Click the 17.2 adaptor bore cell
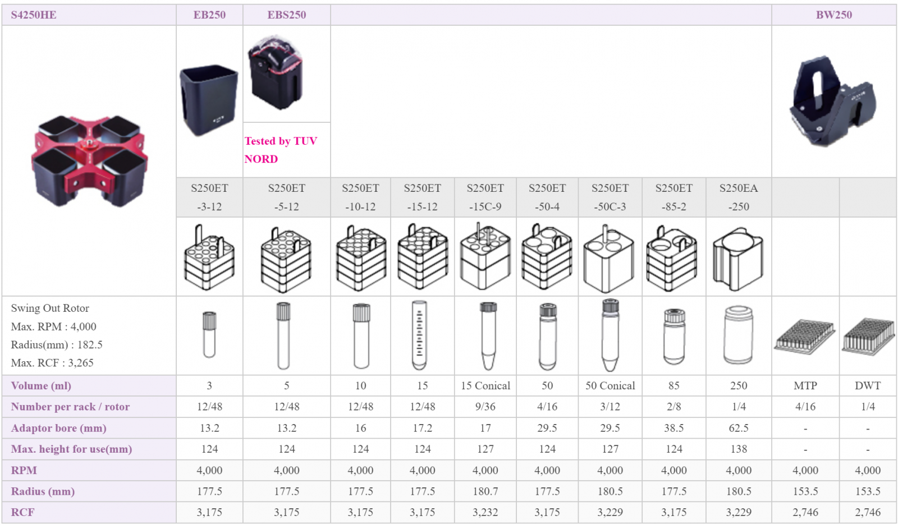The image size is (898, 525). coord(423,428)
